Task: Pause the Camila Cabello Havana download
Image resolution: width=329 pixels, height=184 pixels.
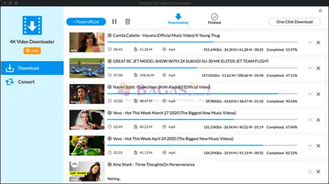Action: click(310, 42)
